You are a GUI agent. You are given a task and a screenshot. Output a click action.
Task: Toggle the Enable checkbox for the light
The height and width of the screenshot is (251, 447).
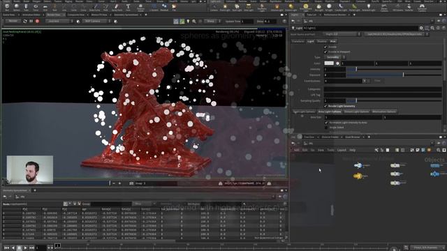point(325,47)
